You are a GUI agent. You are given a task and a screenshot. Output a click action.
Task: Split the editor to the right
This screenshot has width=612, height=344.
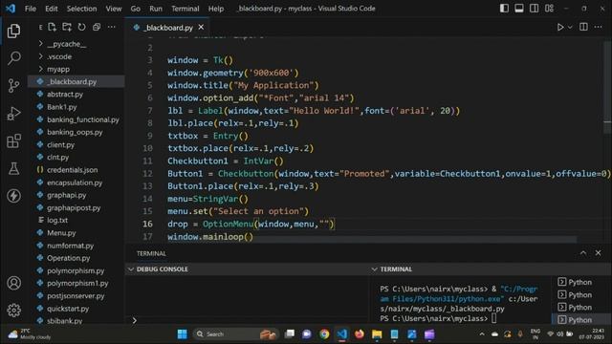(583, 27)
